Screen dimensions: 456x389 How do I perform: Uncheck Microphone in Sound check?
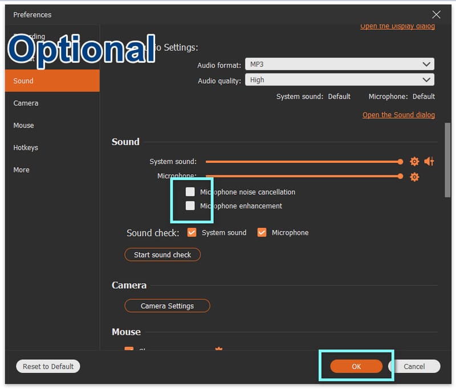pyautogui.click(x=262, y=232)
